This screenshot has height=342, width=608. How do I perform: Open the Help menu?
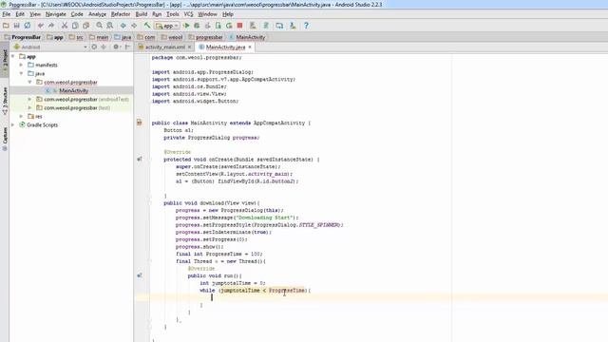(x=228, y=14)
